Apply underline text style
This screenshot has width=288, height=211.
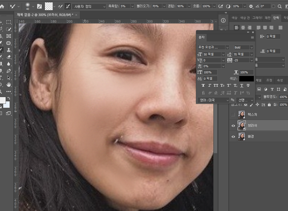242,86
